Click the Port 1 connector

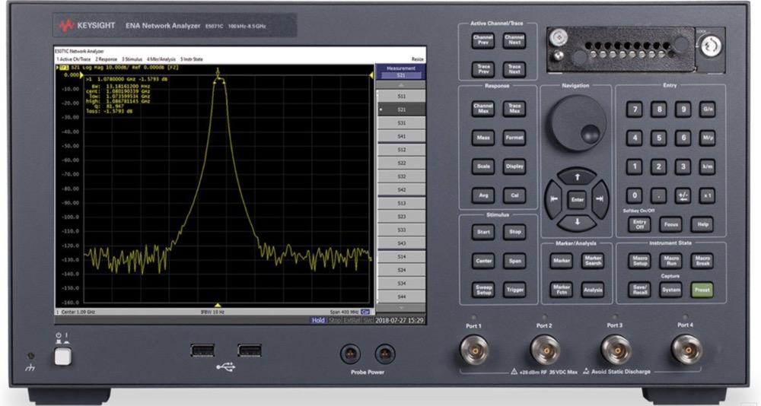click(475, 350)
